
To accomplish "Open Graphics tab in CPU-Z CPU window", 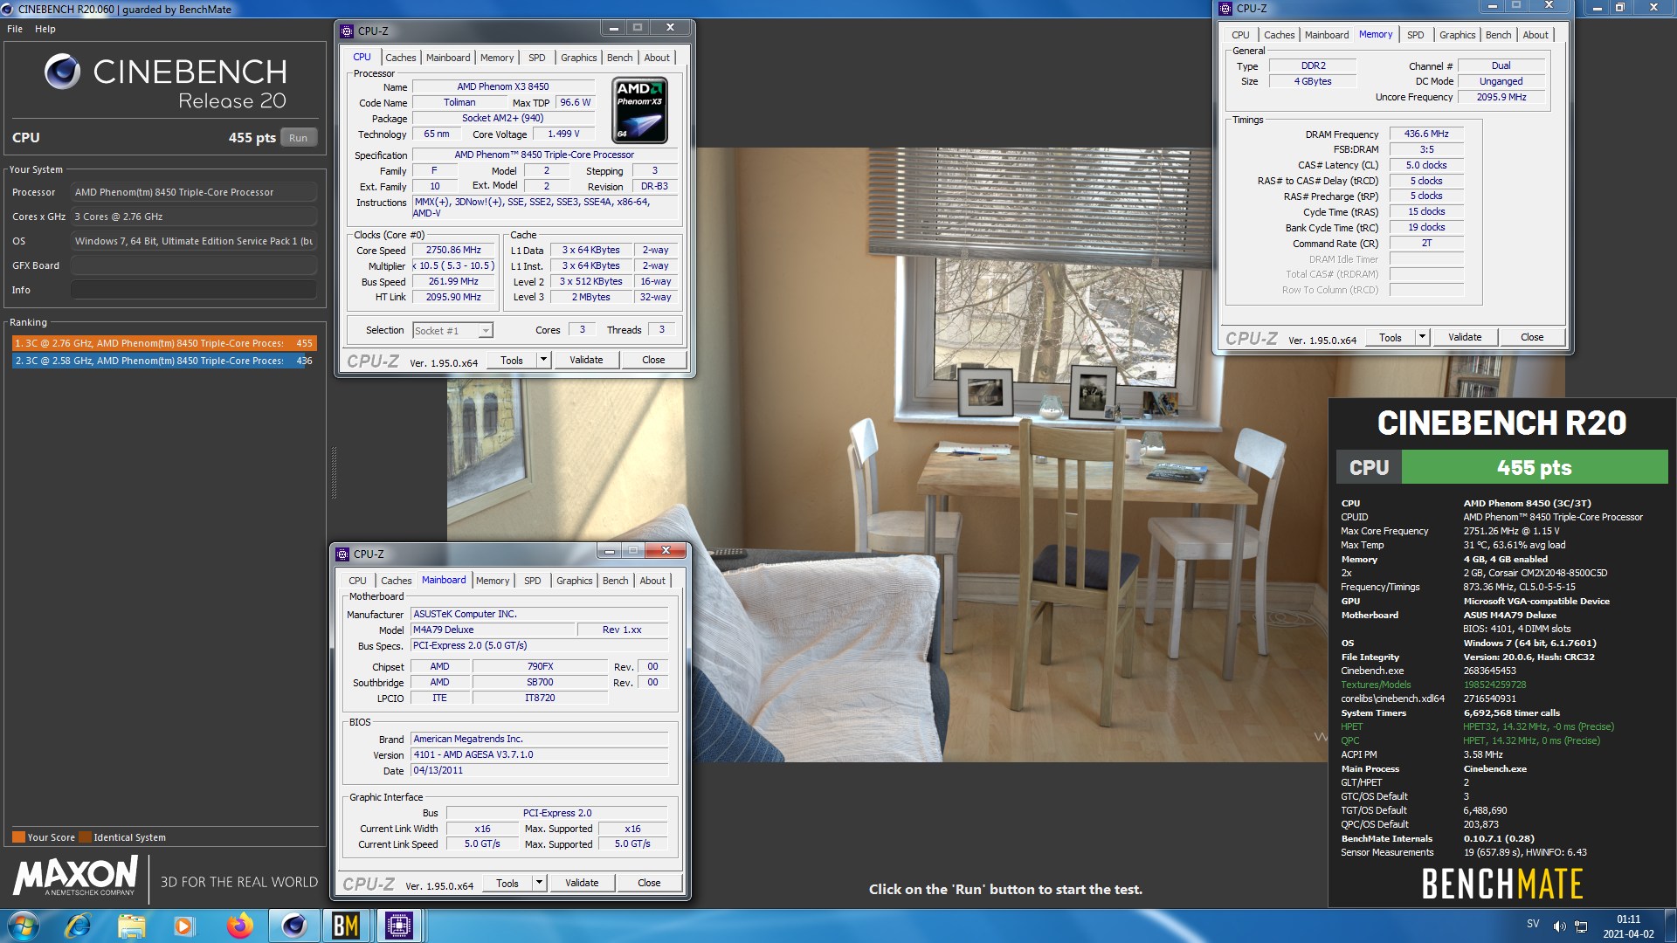I will 579,58.
